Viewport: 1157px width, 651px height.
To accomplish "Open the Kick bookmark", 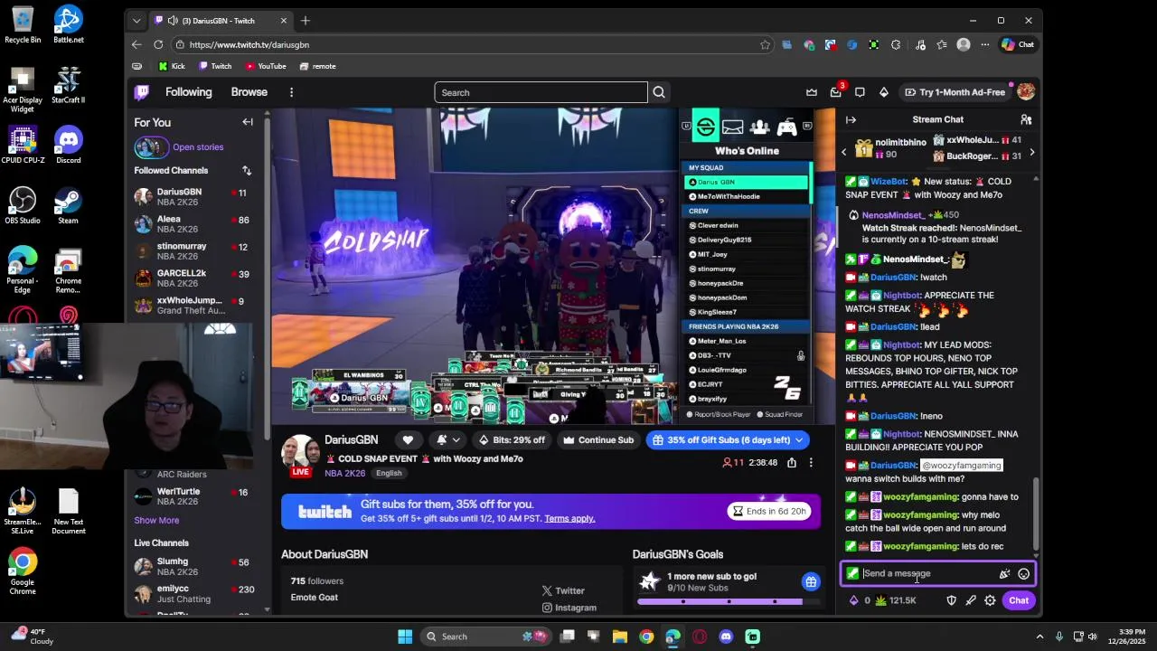I will pyautogui.click(x=172, y=66).
